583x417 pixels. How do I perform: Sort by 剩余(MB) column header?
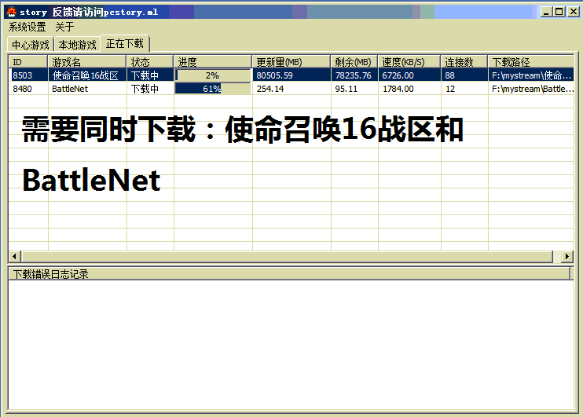click(x=354, y=62)
